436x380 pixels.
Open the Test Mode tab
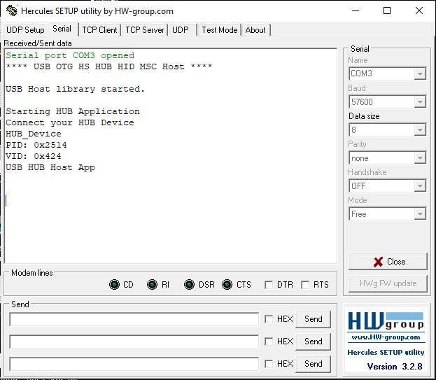pos(219,30)
